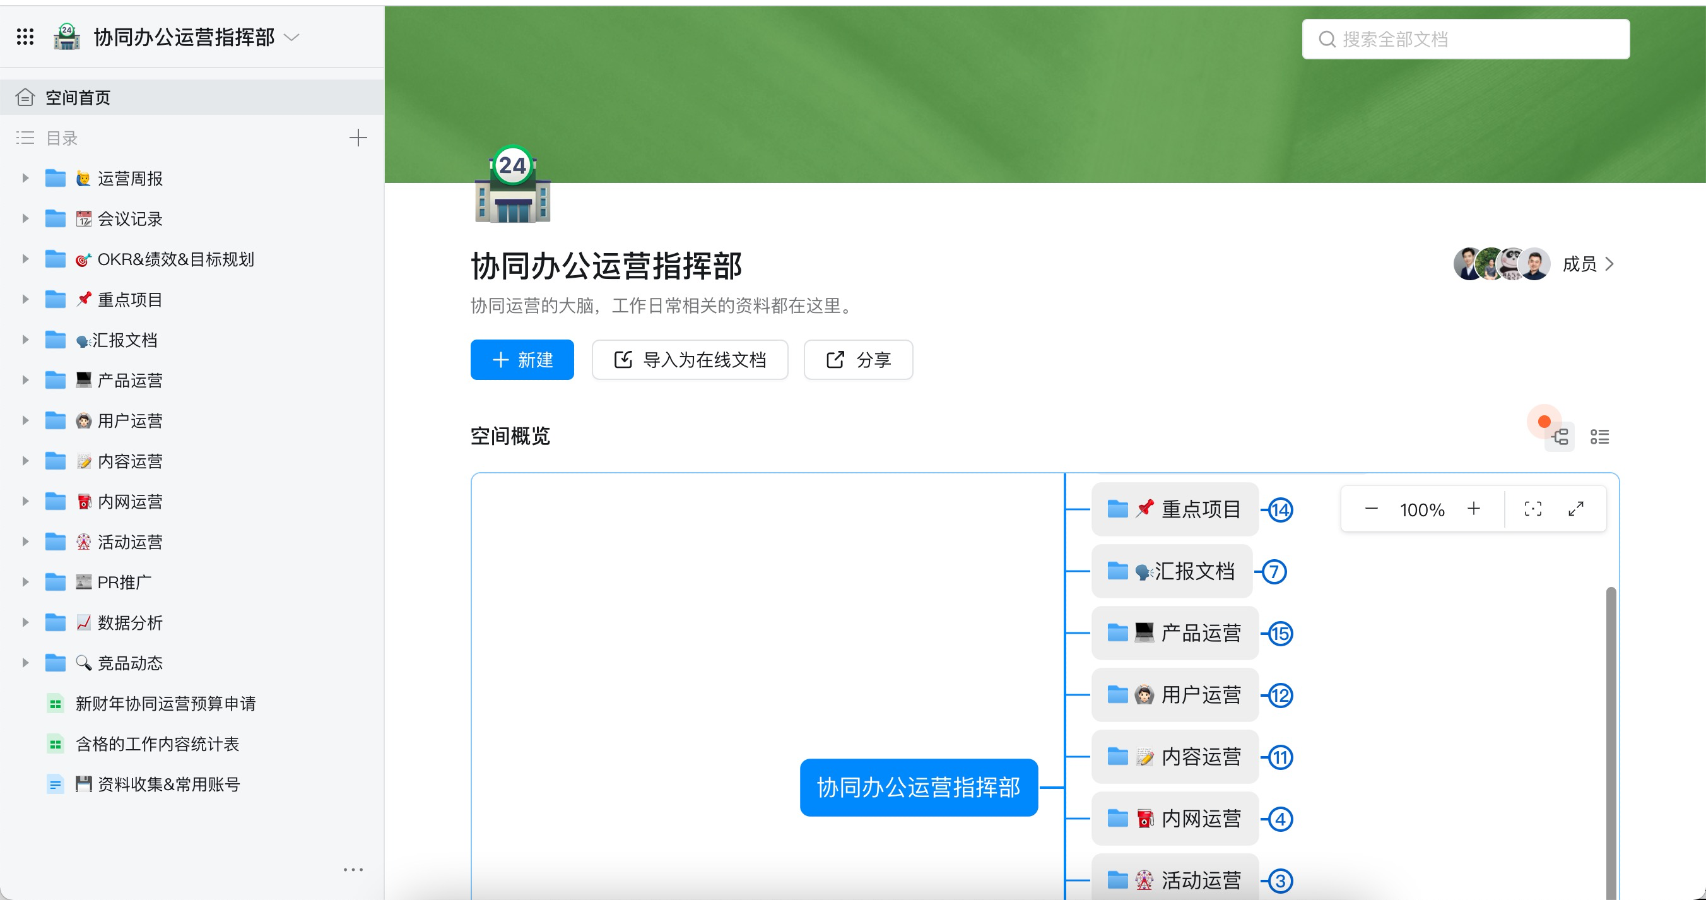Click the 新建 button
Viewport: 1706px width, 900px height.
click(x=522, y=359)
